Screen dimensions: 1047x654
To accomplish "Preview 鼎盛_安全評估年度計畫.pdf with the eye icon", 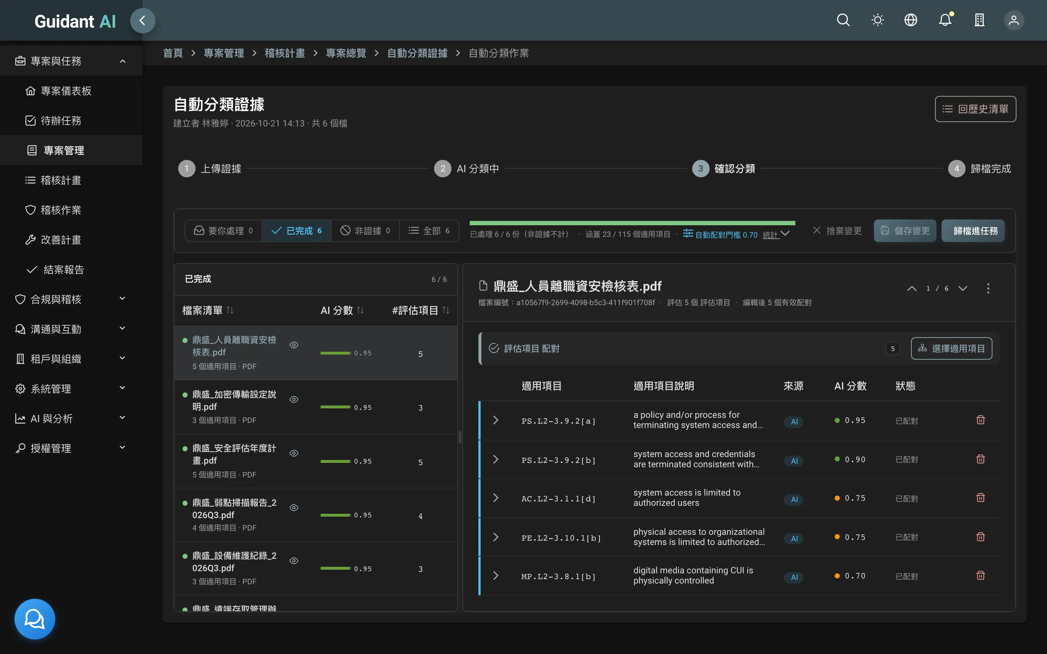I will pyautogui.click(x=294, y=453).
